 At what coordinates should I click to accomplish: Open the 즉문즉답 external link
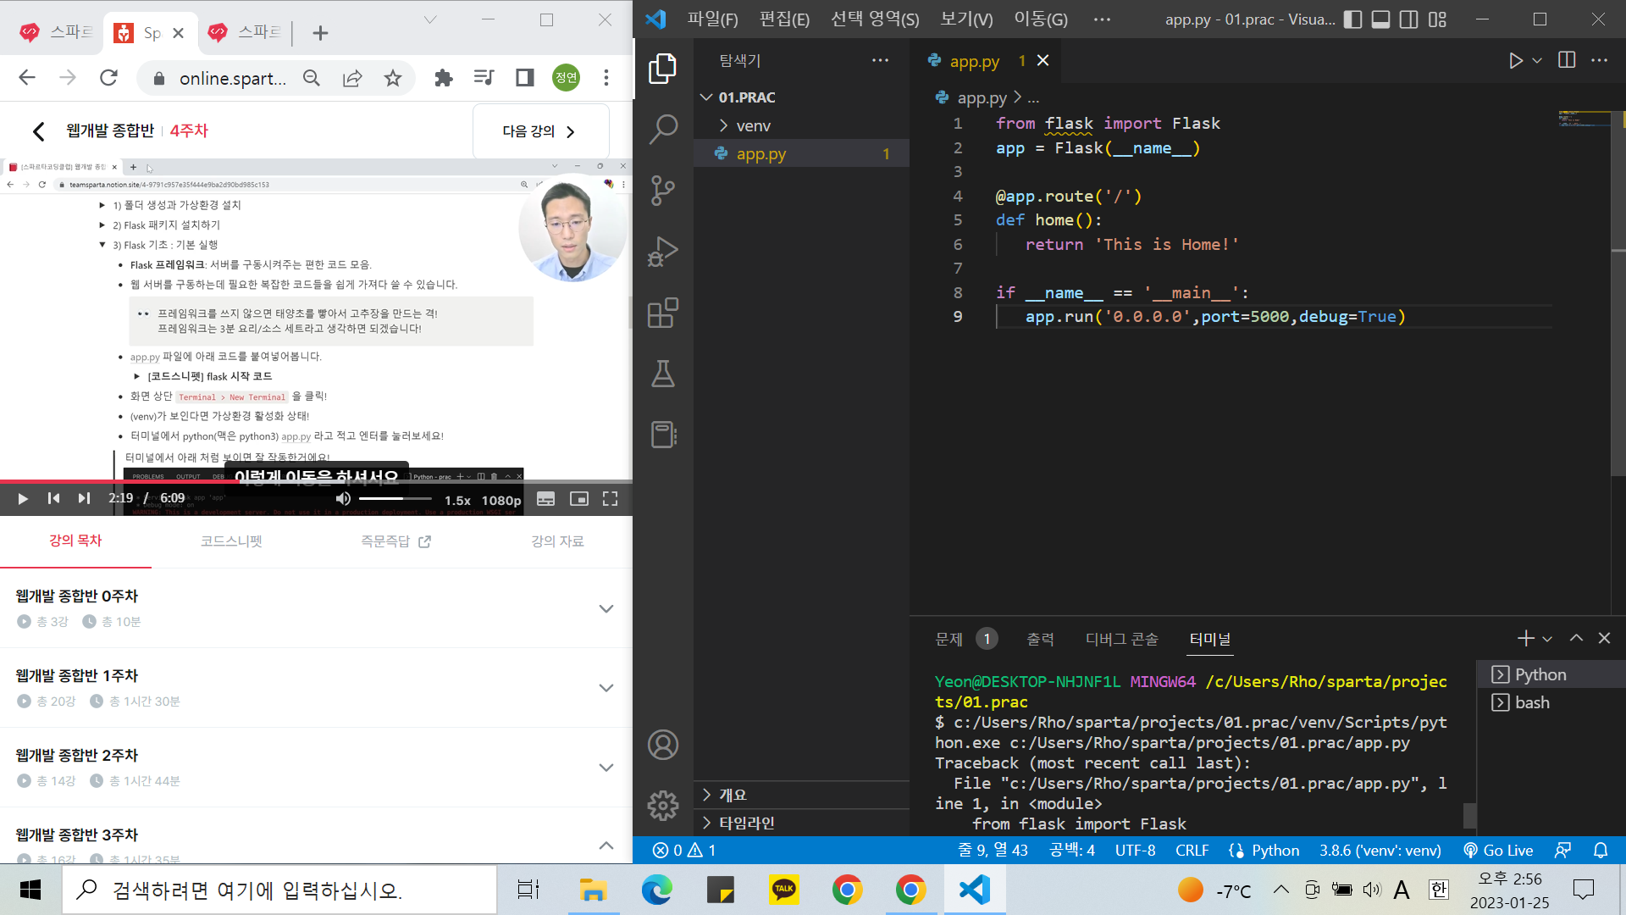[x=395, y=541]
